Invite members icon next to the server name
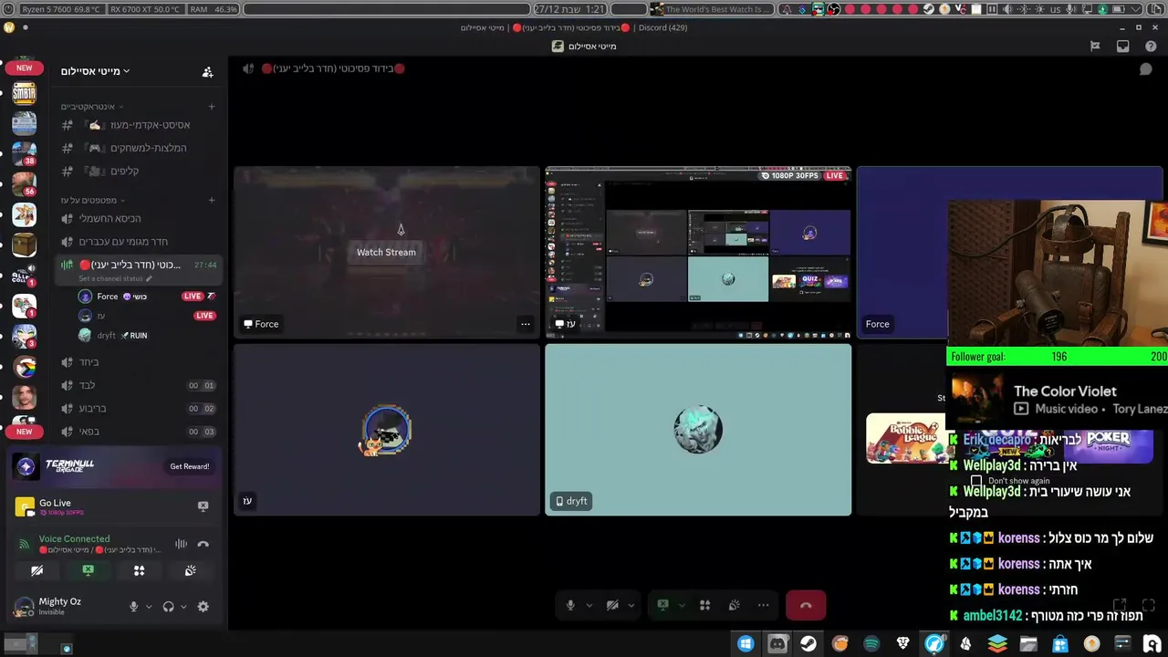The height and width of the screenshot is (657, 1168). tap(207, 71)
